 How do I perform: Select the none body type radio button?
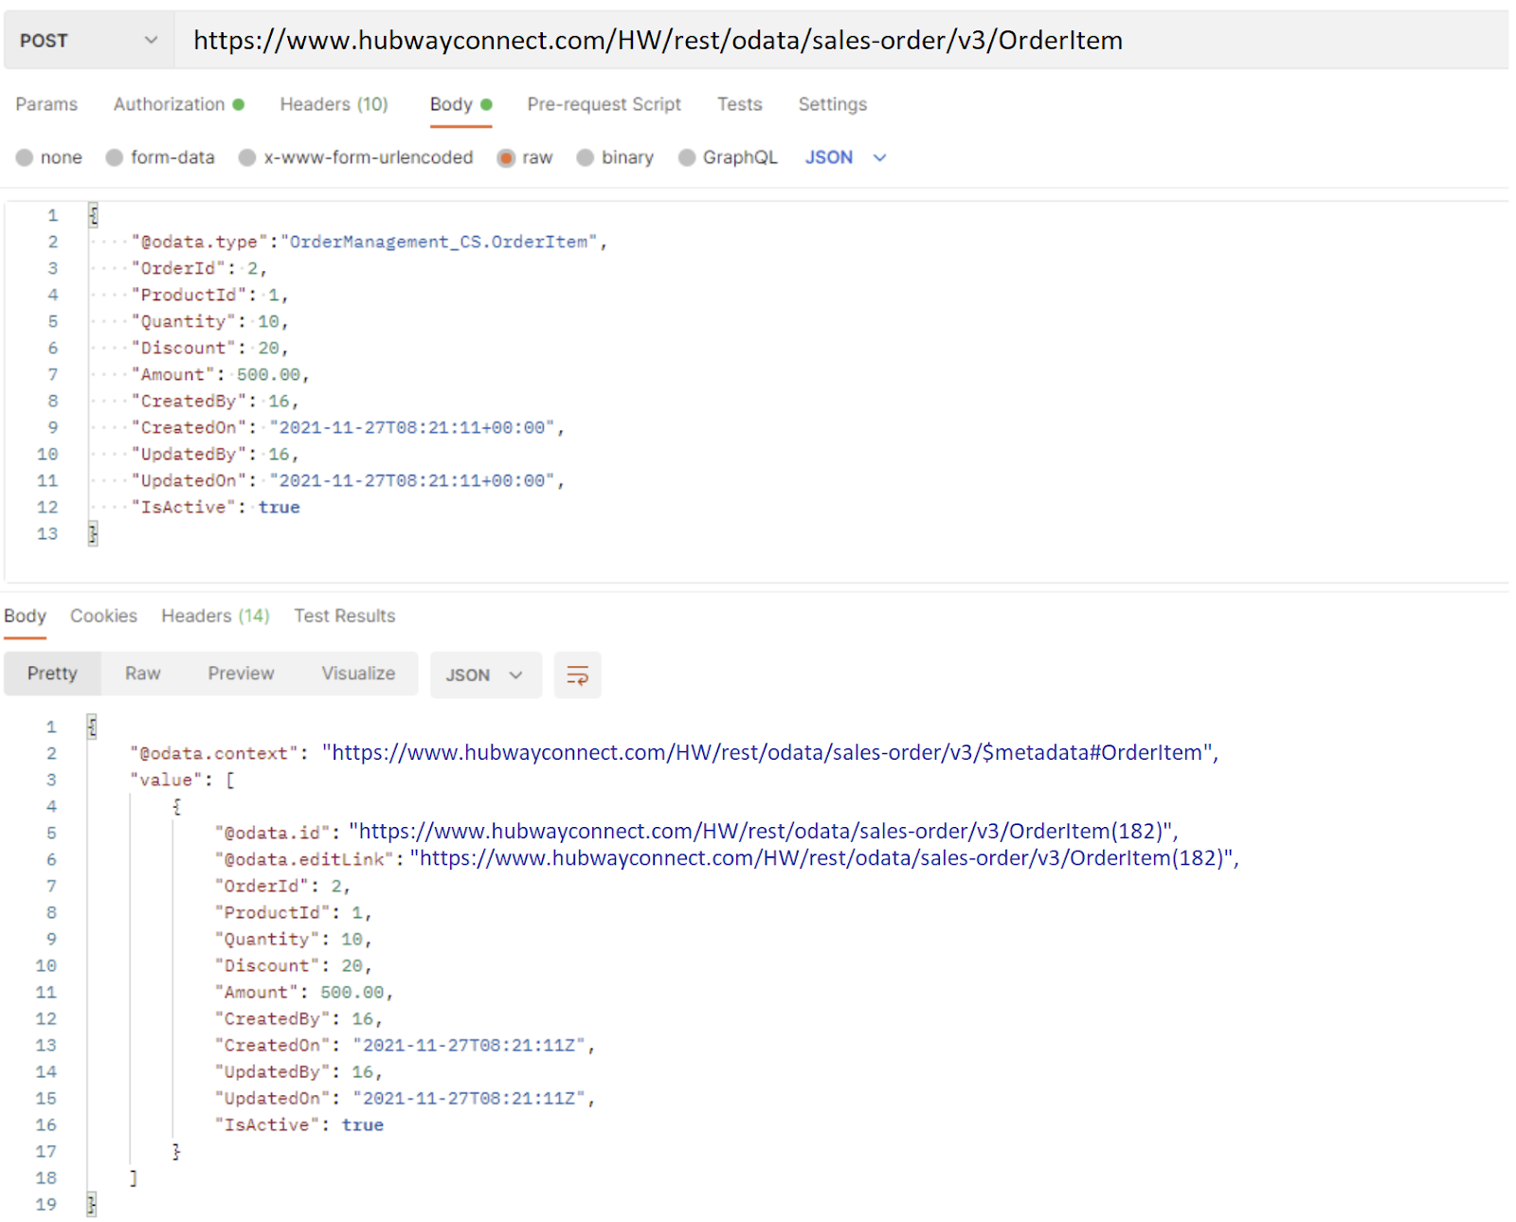pos(25,157)
